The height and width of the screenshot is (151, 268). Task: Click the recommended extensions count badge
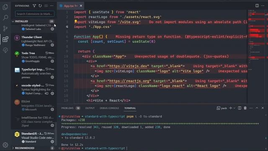coord(52,148)
